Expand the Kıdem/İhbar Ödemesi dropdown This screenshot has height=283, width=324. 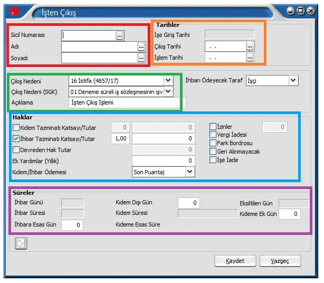[189, 172]
